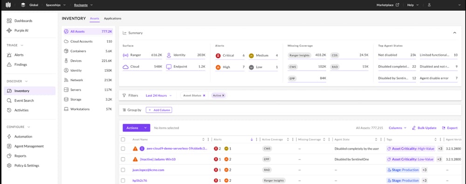The height and width of the screenshot is (184, 466).
Task: Open Asset Name column options menu
Action: pyautogui.click(x=208, y=139)
